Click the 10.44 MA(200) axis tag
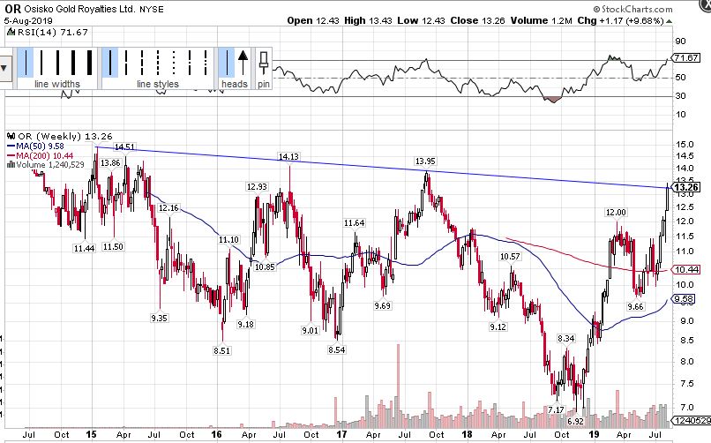The height and width of the screenshot is (443, 711). 686,270
